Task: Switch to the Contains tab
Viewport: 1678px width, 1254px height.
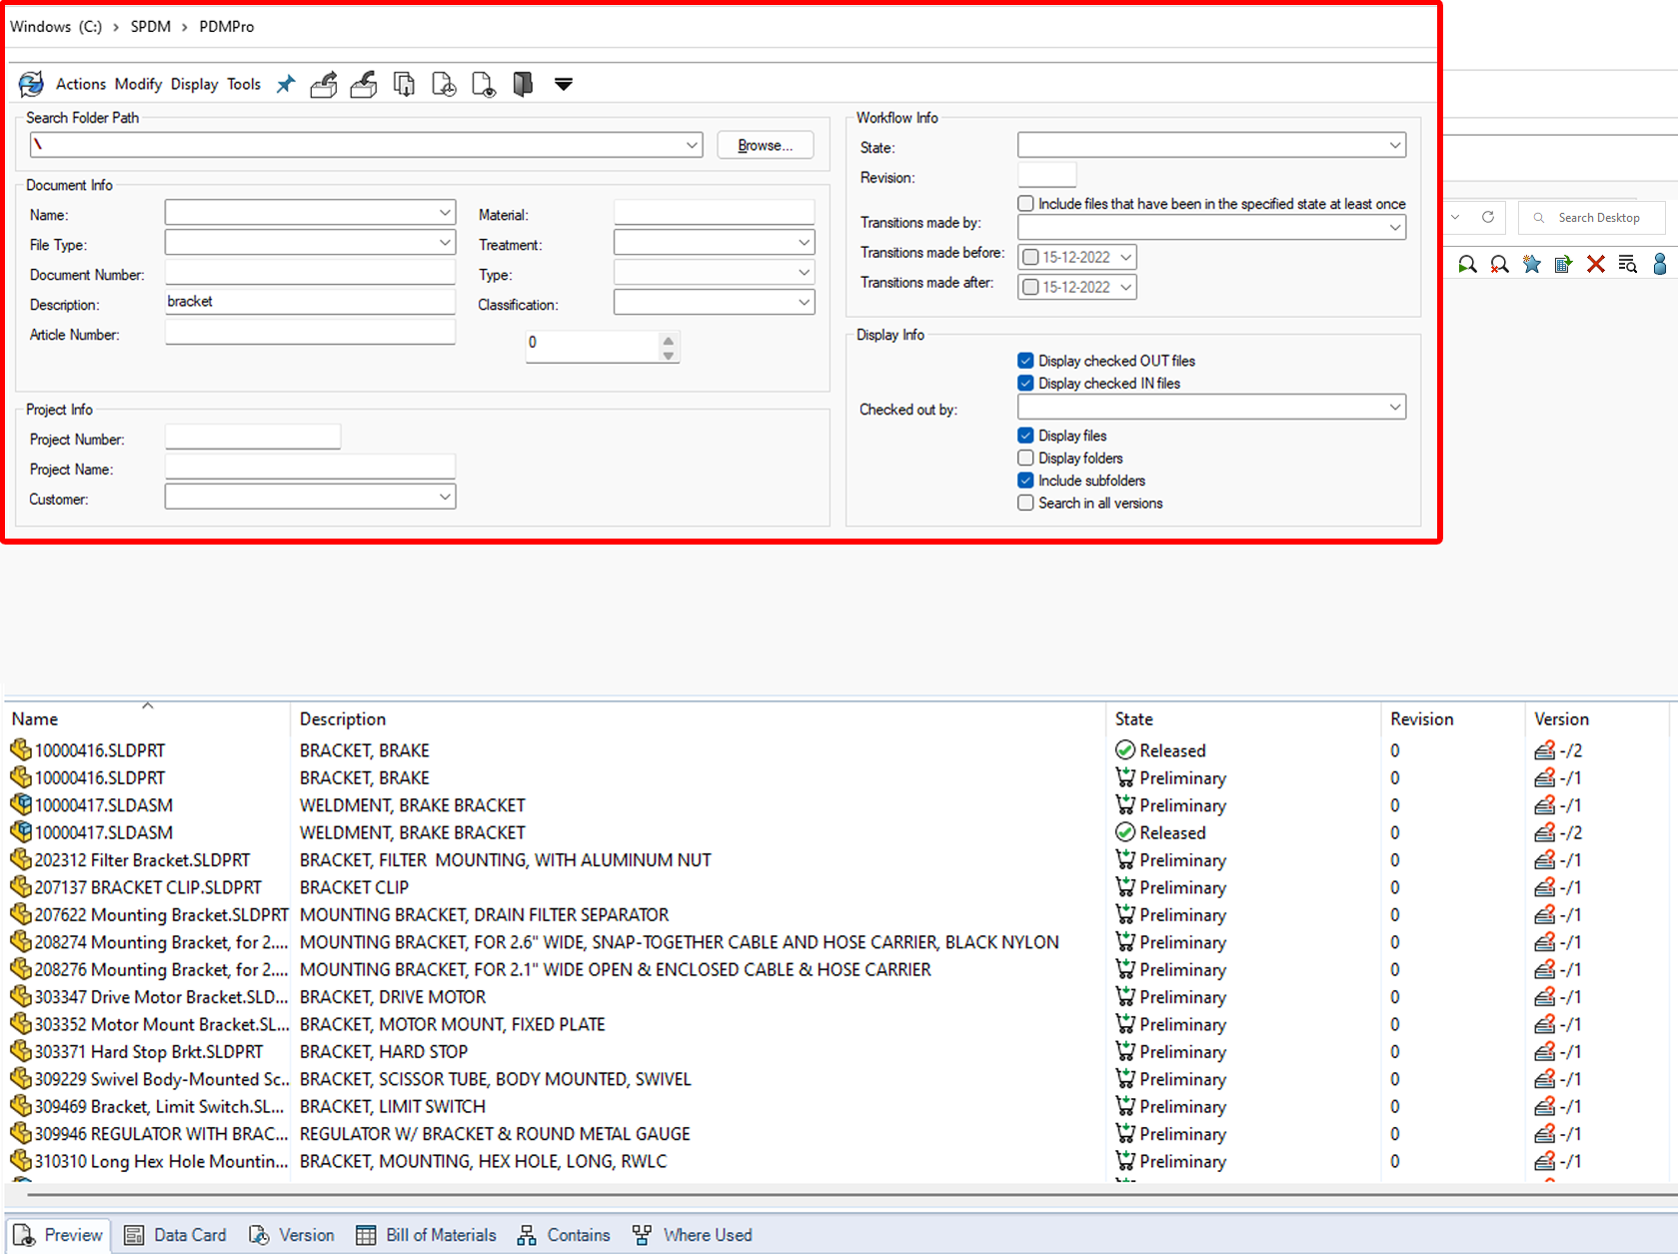Action: click(x=564, y=1235)
